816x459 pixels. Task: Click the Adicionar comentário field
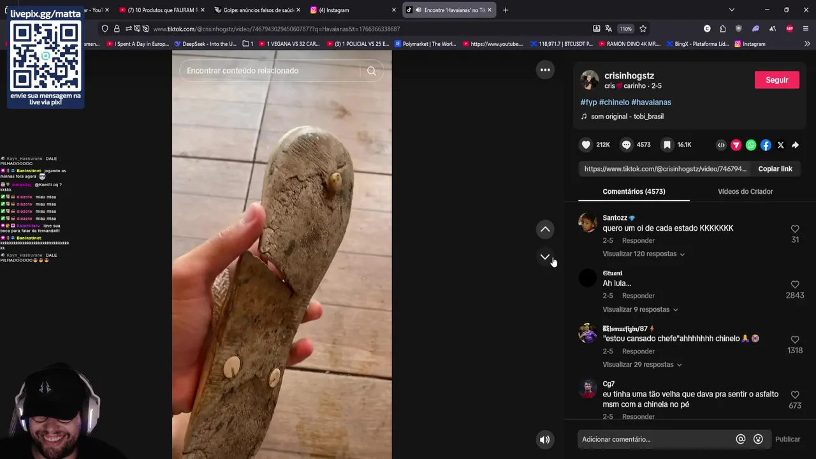[x=657, y=439]
